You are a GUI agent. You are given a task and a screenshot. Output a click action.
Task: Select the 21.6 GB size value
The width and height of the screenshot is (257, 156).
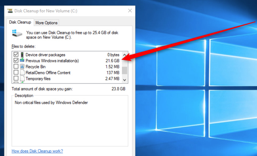click(x=112, y=61)
